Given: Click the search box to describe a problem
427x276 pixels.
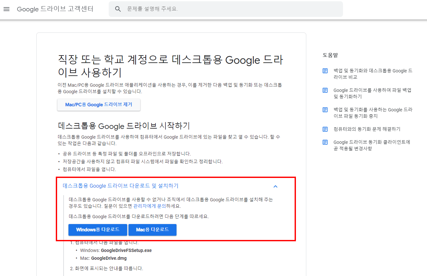Looking at the screenshot, I should [226, 9].
